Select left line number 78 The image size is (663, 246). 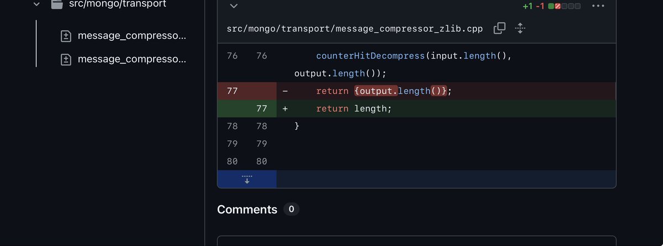pyautogui.click(x=232, y=126)
